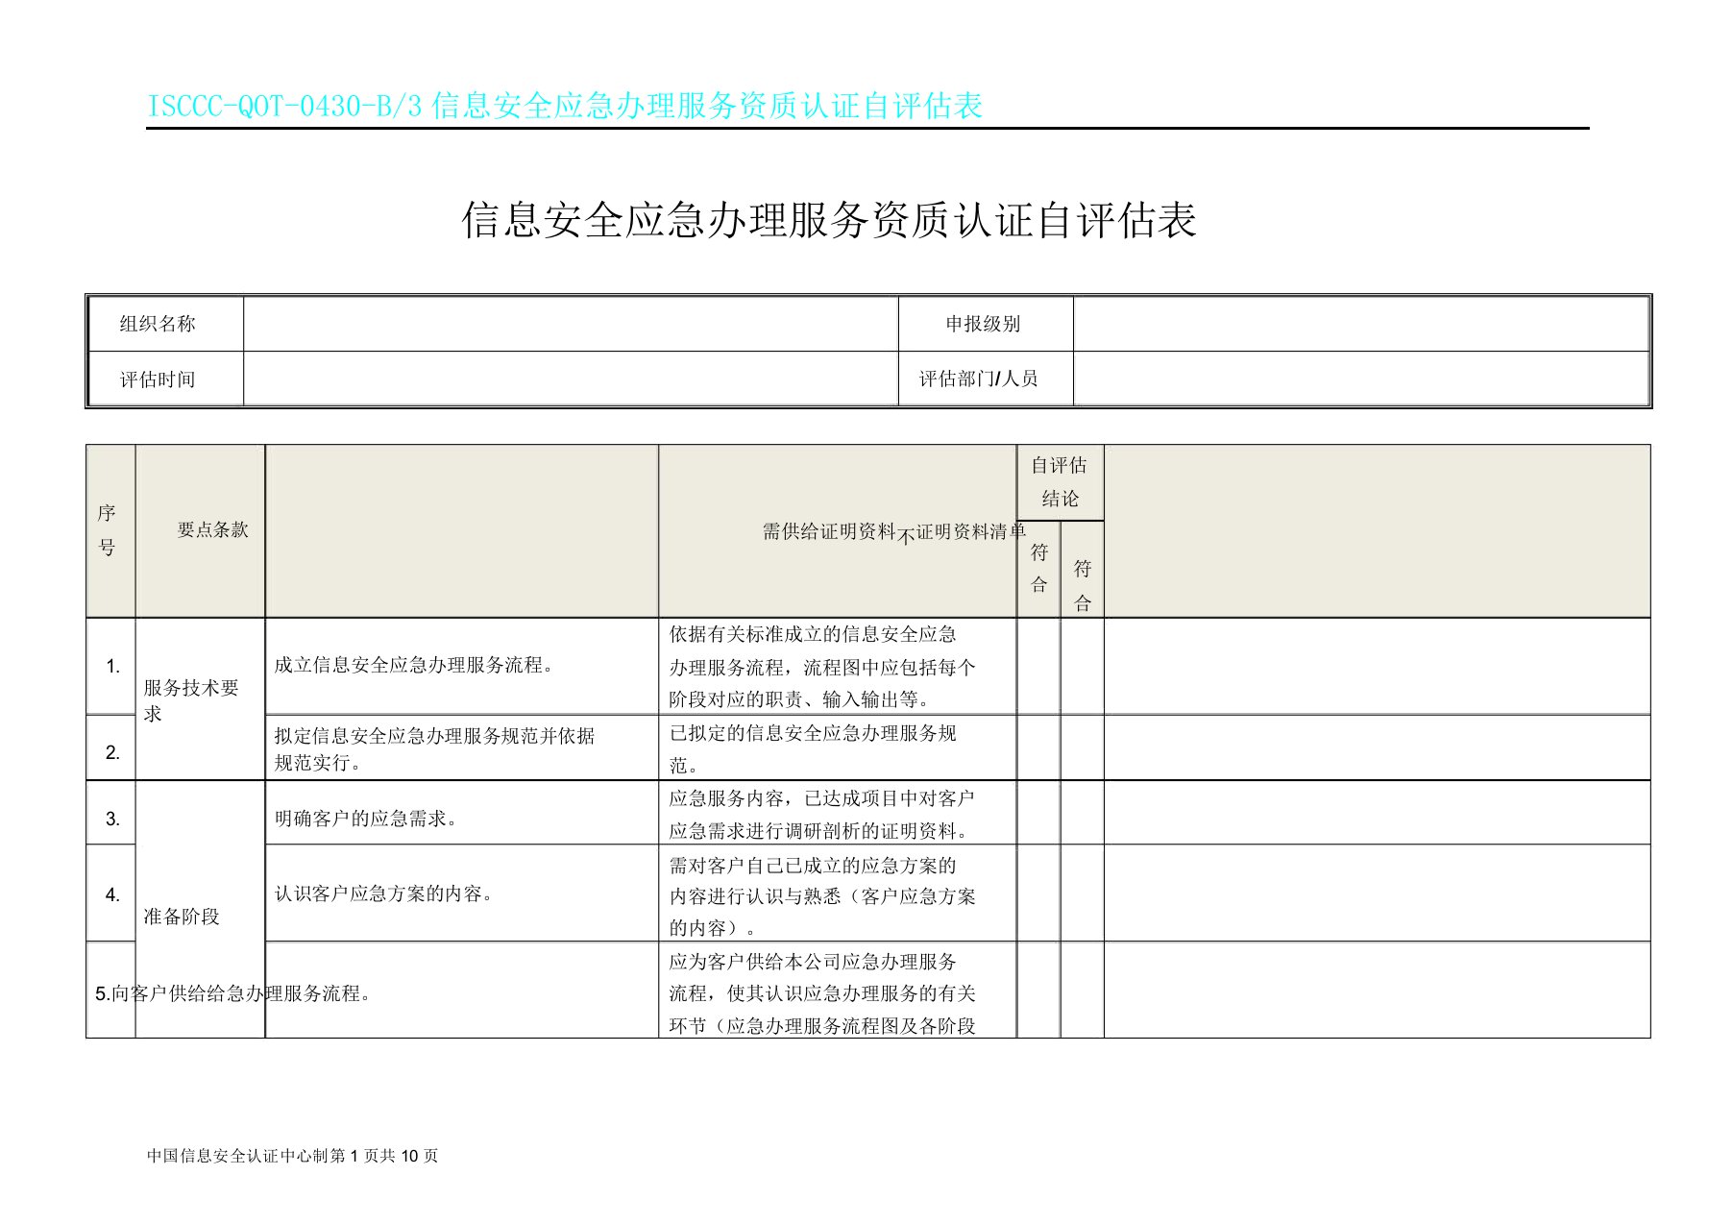This screenshot has width=1733, height=1224.
Task: Click row number 1.
Action: click(x=112, y=666)
